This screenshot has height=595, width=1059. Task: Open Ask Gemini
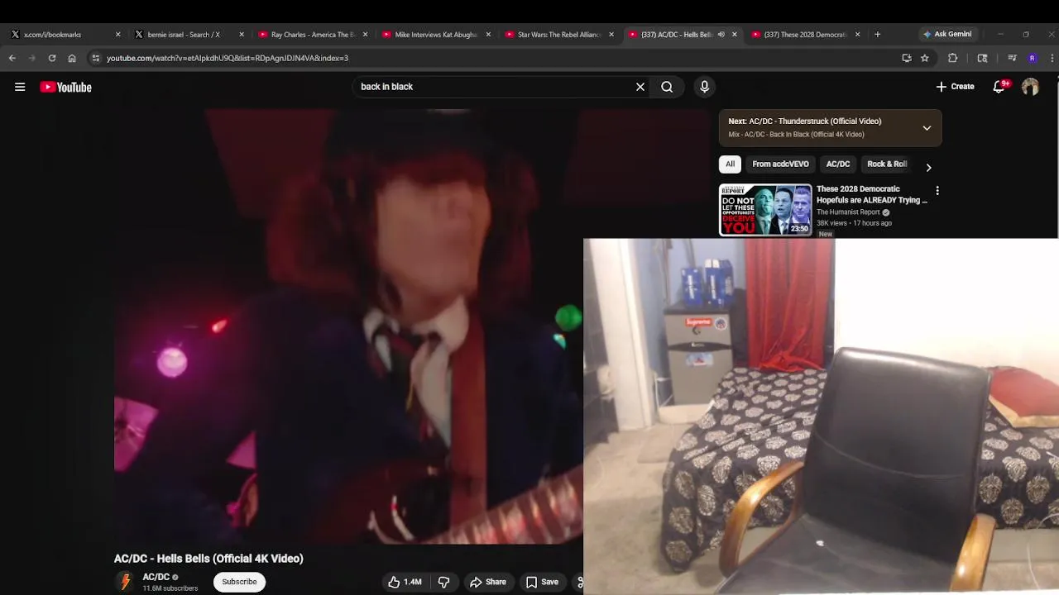pyautogui.click(x=947, y=35)
